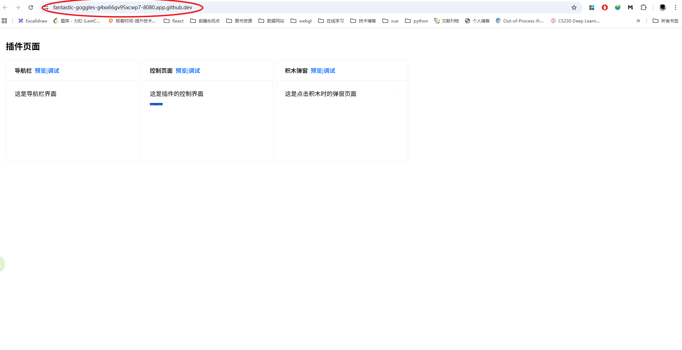Open the 所有书签 all bookmarks folder
The image size is (682, 350).
pyautogui.click(x=666, y=21)
